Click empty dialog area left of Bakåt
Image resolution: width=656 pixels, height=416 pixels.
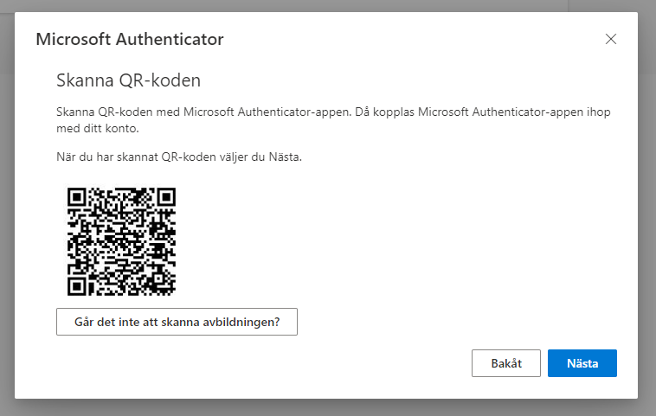[346, 363]
